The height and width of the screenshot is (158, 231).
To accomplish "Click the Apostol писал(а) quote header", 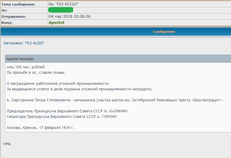I will click(x=20, y=59).
